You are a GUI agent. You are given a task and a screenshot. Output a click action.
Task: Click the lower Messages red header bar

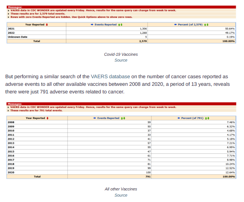121,104
